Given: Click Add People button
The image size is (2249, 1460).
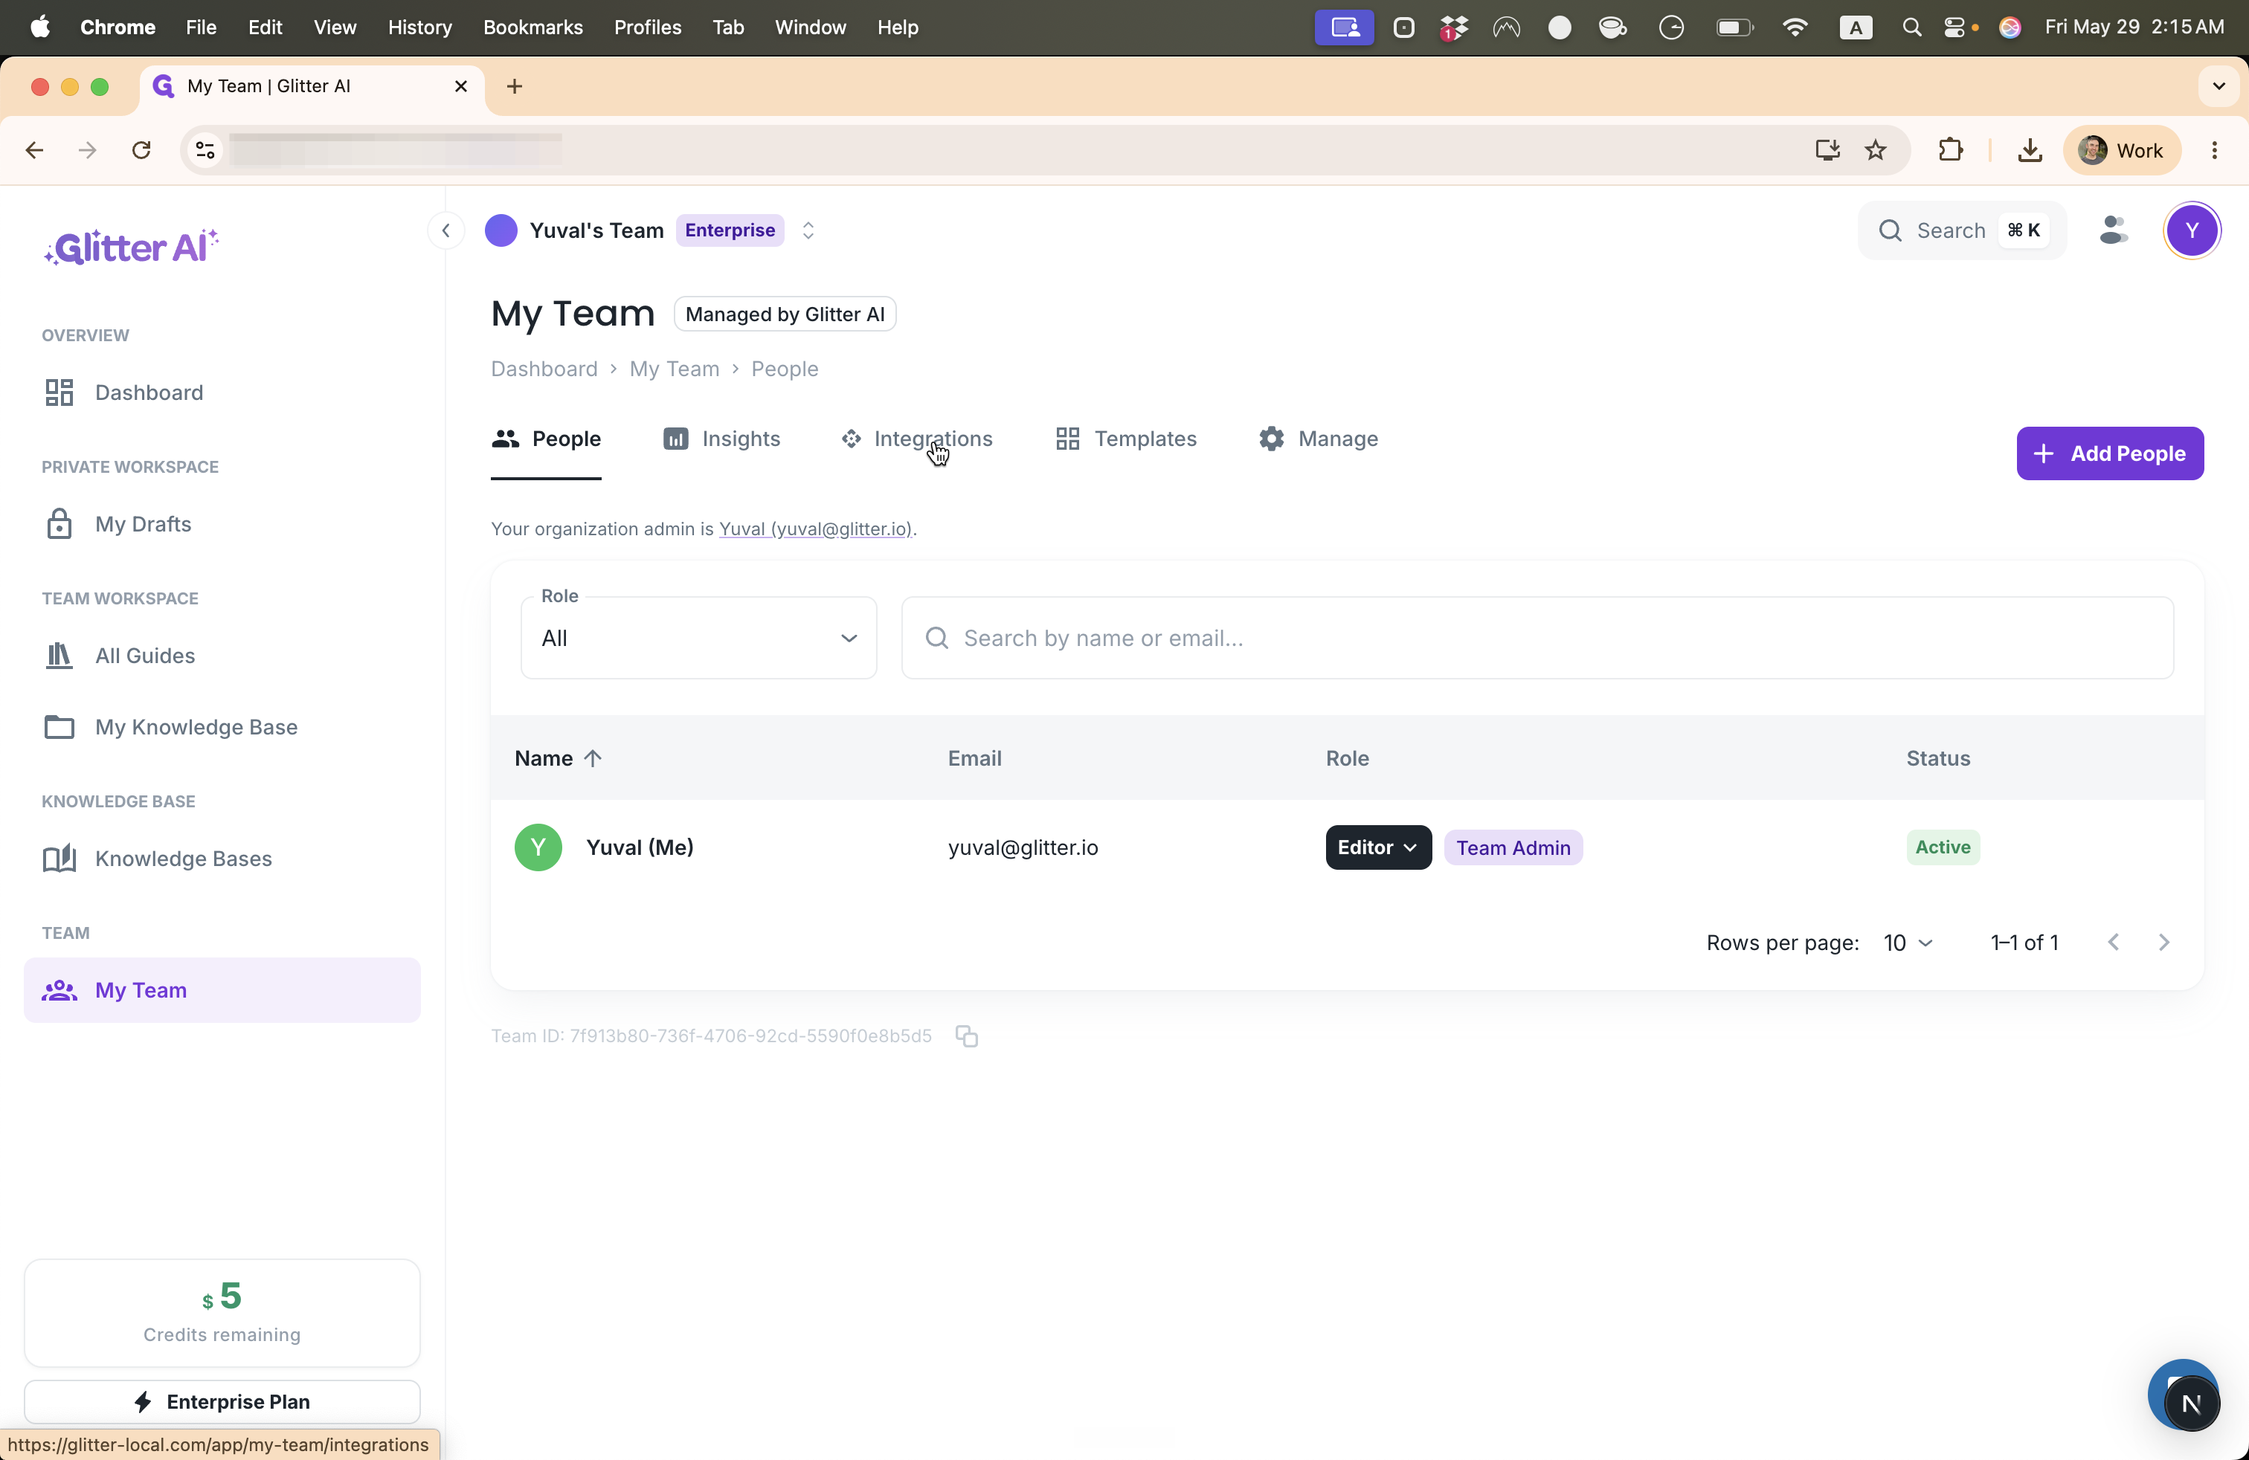Looking at the screenshot, I should 2109,454.
